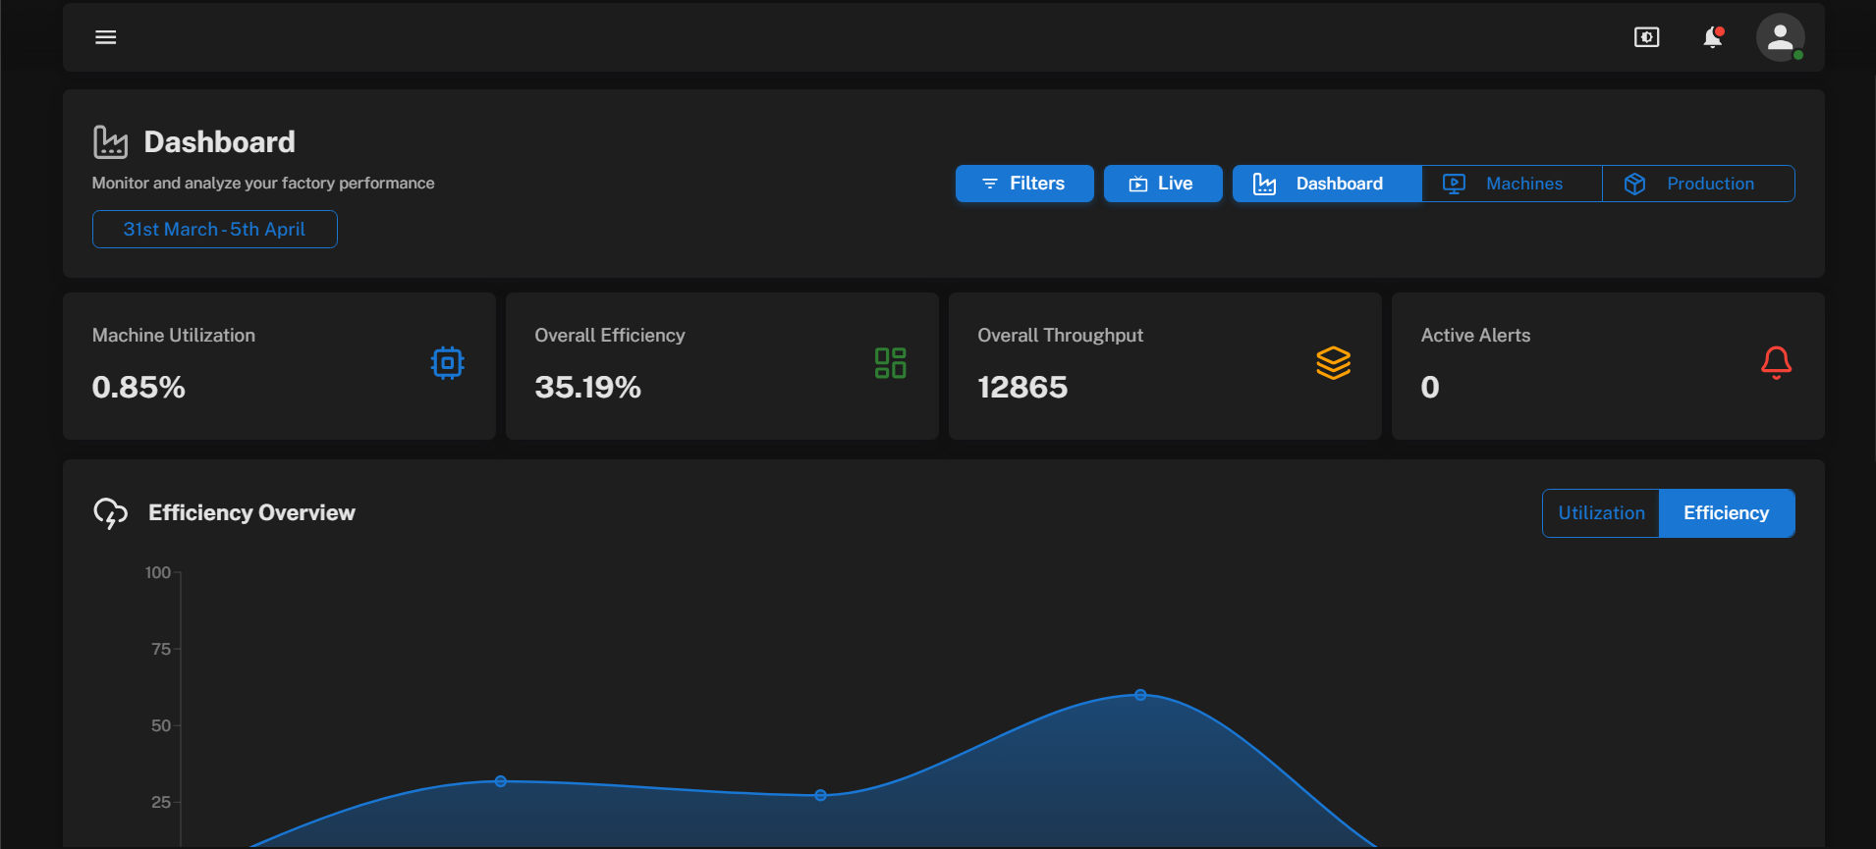This screenshot has width=1876, height=849.
Task: Click the chart peak data point near 60
Action: point(1140,695)
